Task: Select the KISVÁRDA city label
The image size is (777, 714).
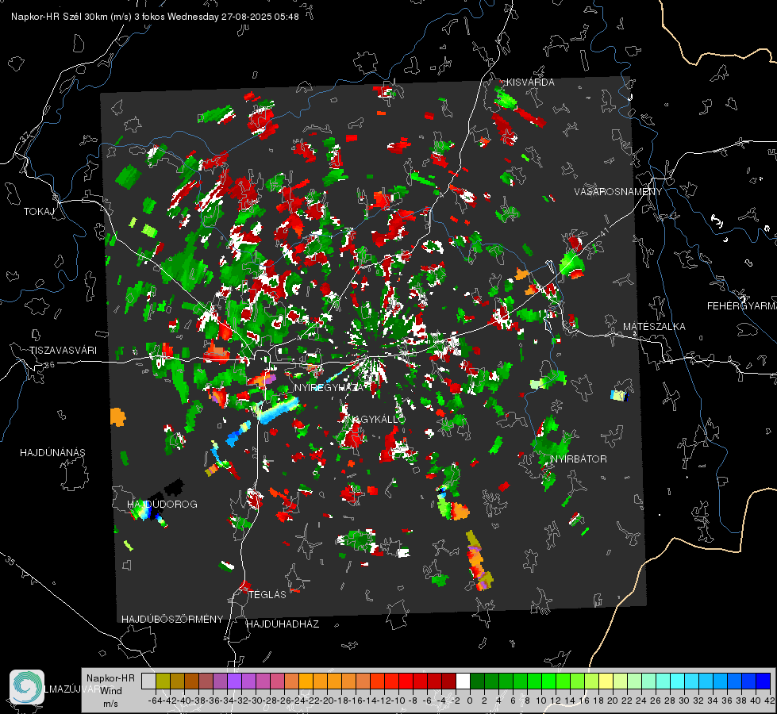Action: 530,83
